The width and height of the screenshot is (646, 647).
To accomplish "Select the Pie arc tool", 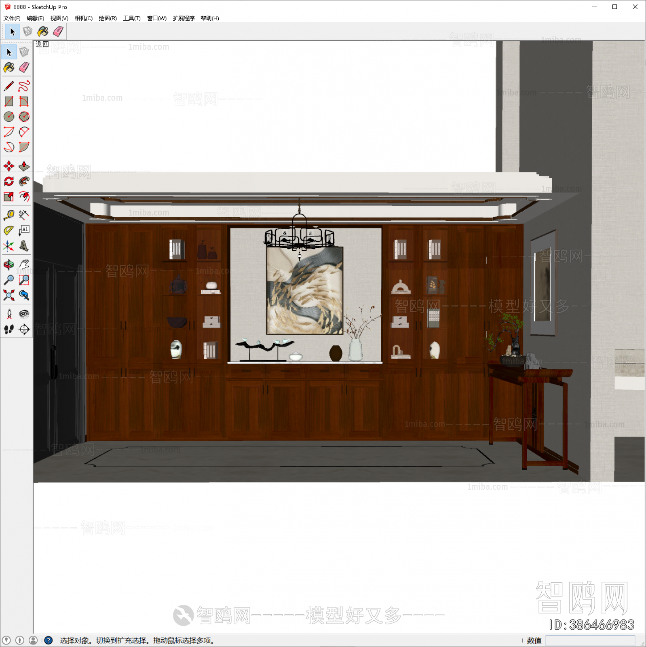I will [x=24, y=147].
